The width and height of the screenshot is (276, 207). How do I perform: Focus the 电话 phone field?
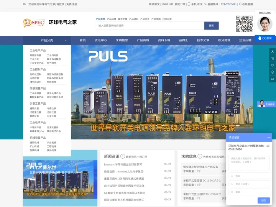click(x=249, y=184)
